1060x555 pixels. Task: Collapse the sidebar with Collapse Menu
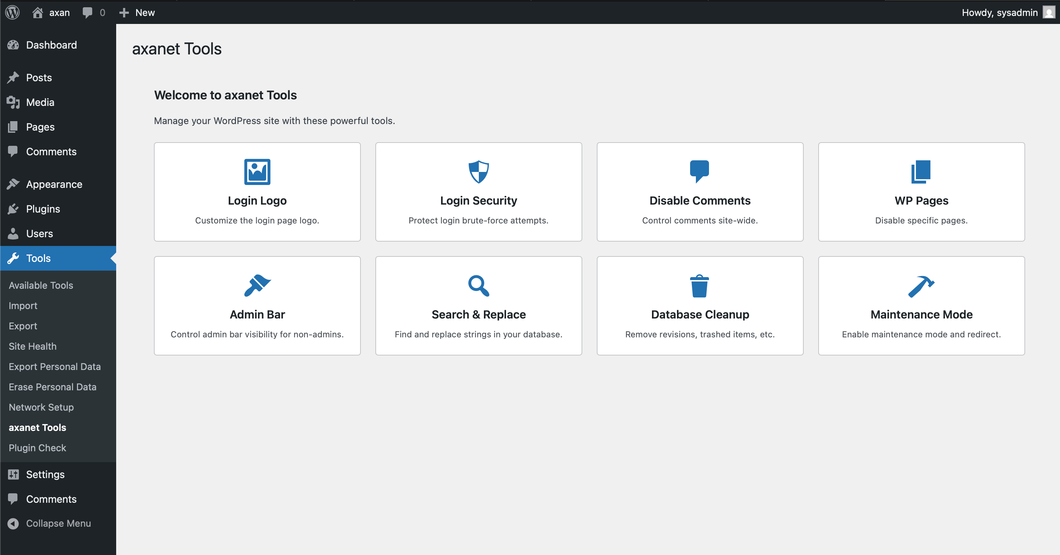coord(58,523)
